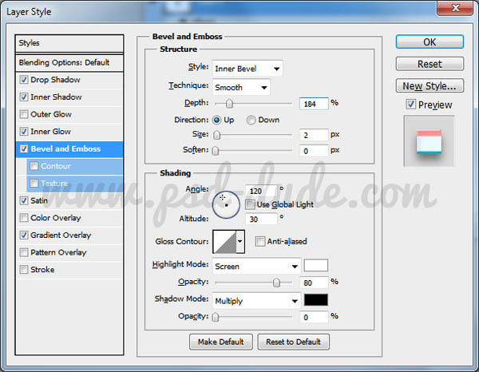Screen dimensions: 479x372
Task: Enable the Outer Glow checkbox
Action: tap(25, 114)
